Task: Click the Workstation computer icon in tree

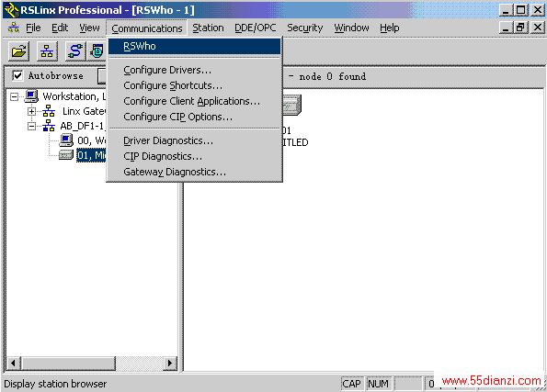Action: pyautogui.click(x=31, y=96)
